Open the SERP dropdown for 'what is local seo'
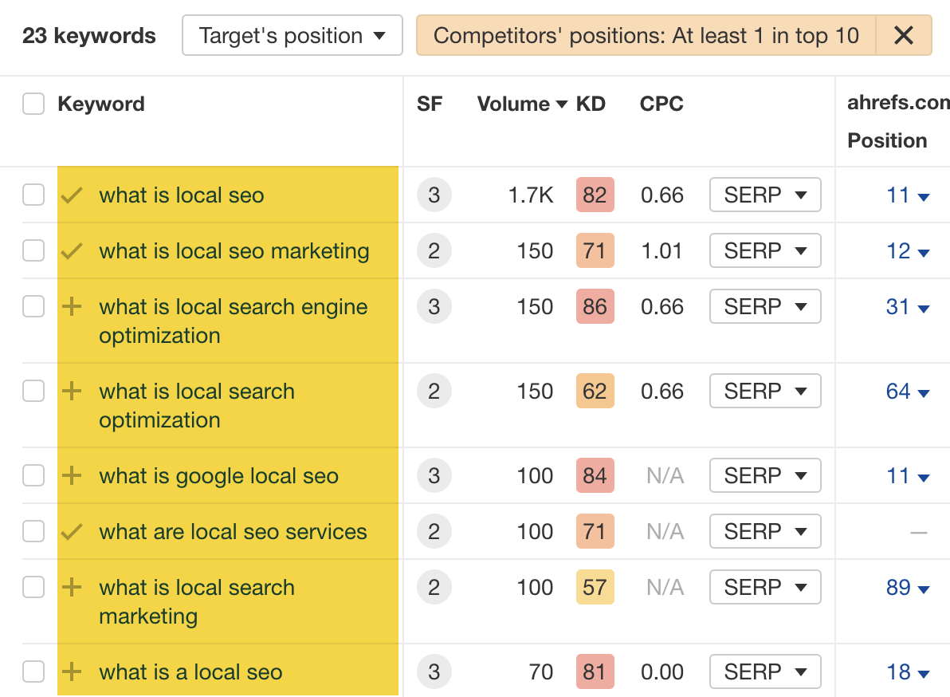 (764, 194)
